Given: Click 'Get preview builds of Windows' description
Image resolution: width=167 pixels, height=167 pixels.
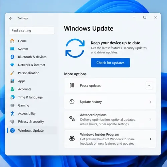Looking at the screenshot, I should tap(107, 141).
